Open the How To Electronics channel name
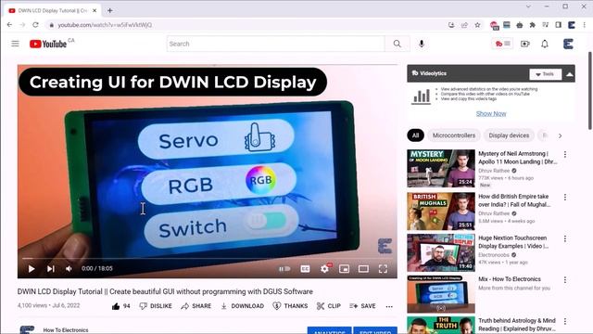 tap(66, 330)
